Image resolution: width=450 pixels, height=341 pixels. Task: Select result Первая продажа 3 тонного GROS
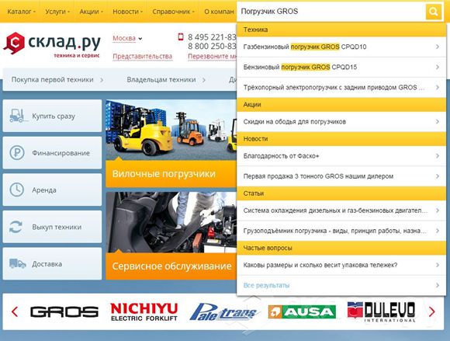pyautogui.click(x=341, y=176)
